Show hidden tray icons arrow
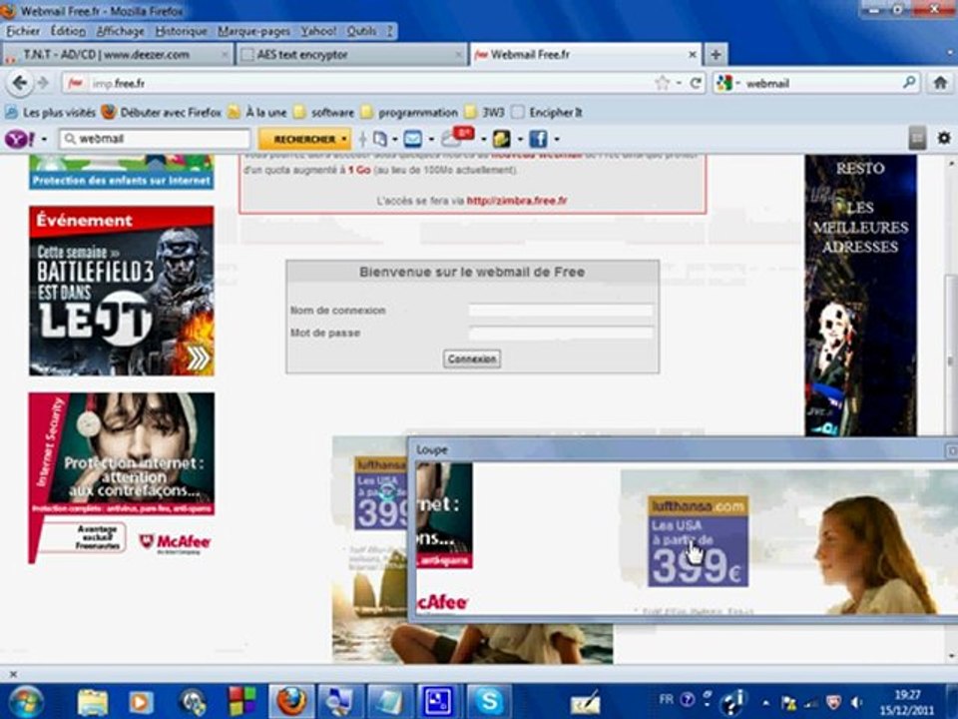 (x=765, y=702)
